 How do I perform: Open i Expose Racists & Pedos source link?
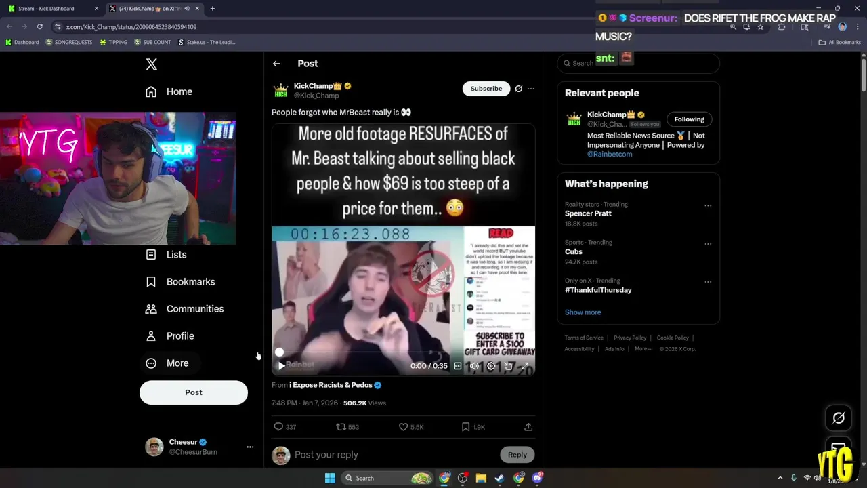(335, 385)
